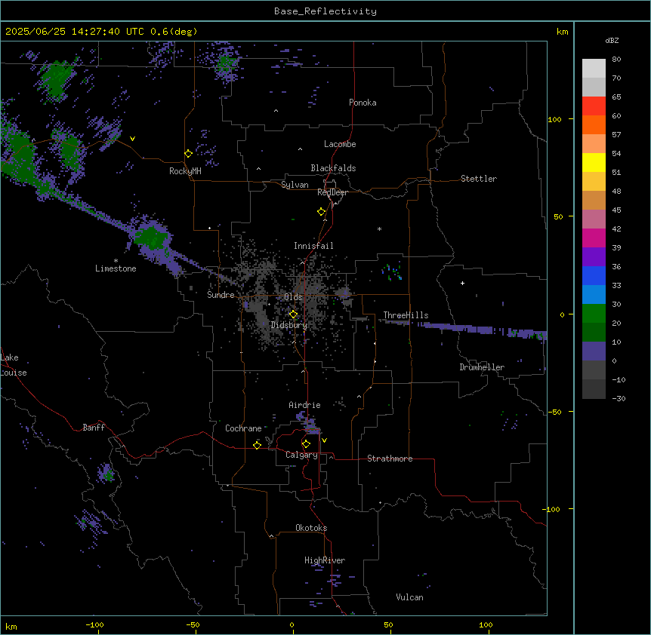651x635 pixels.
Task: Click the dBZ legend heading
Action: tap(612, 41)
